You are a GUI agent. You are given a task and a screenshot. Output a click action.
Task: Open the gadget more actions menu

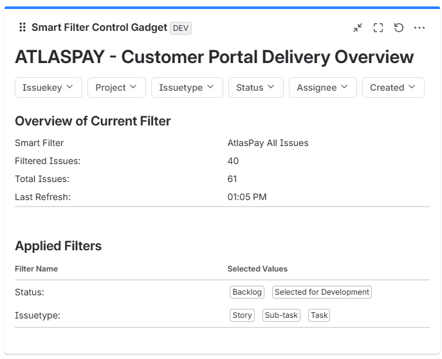[419, 28]
